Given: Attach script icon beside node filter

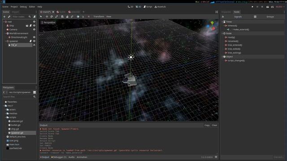Looking at the screenshot, I should [x=35, y=17].
